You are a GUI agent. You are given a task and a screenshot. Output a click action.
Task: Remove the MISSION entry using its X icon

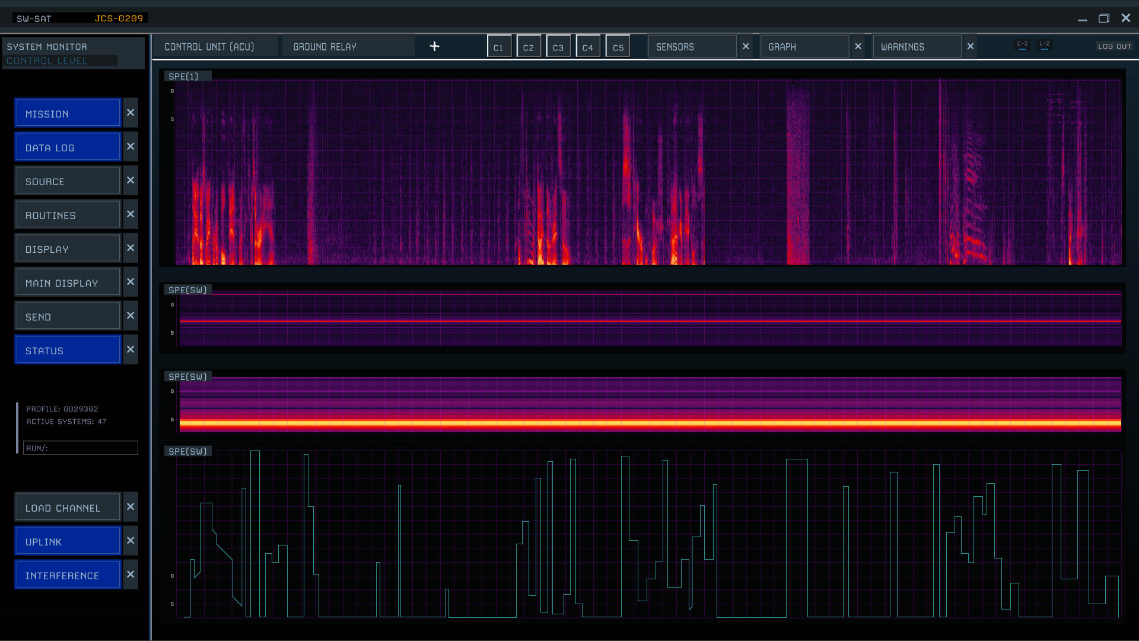[131, 113]
